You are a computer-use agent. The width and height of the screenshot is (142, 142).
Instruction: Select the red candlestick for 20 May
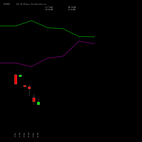(x=29, y=88)
